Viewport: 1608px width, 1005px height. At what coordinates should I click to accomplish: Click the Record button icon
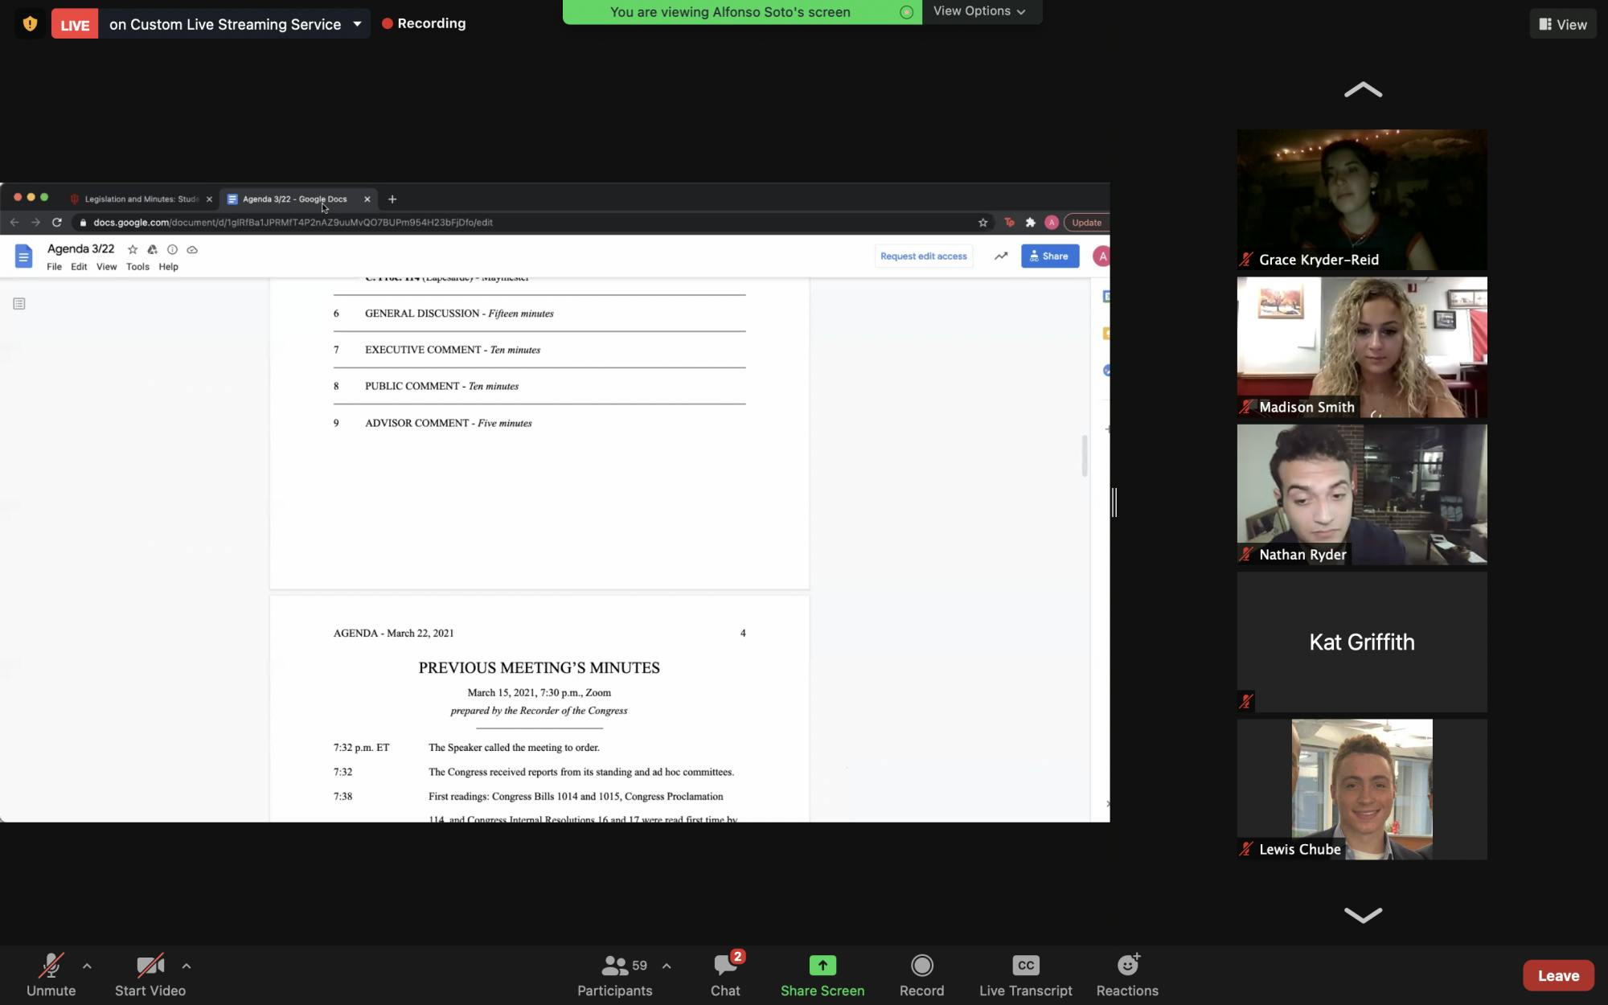click(921, 965)
